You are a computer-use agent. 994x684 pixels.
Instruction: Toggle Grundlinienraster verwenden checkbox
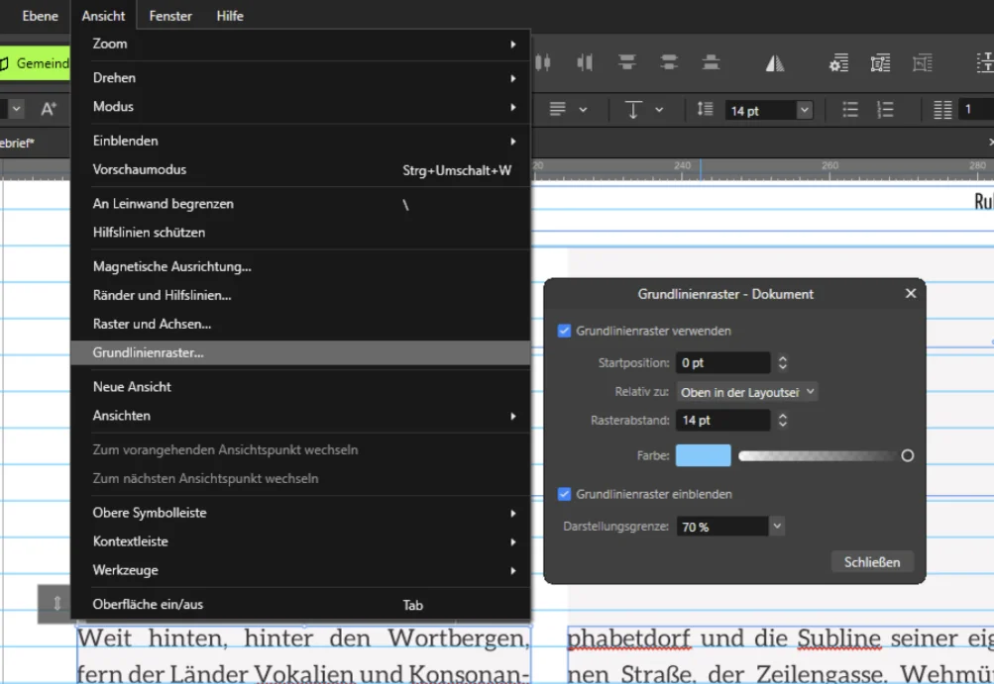[564, 331]
